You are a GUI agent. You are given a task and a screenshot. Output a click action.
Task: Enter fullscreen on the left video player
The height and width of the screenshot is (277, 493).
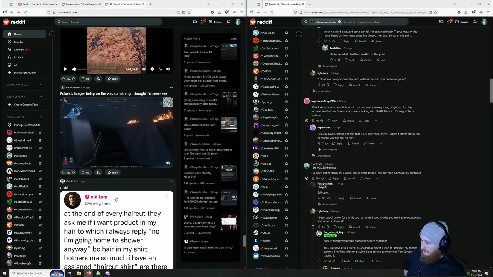pos(160,69)
